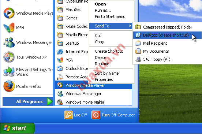Image resolution: width=202 pixels, height=134 pixels.
Task: Click Turn Off Computer text
Action: point(118,115)
